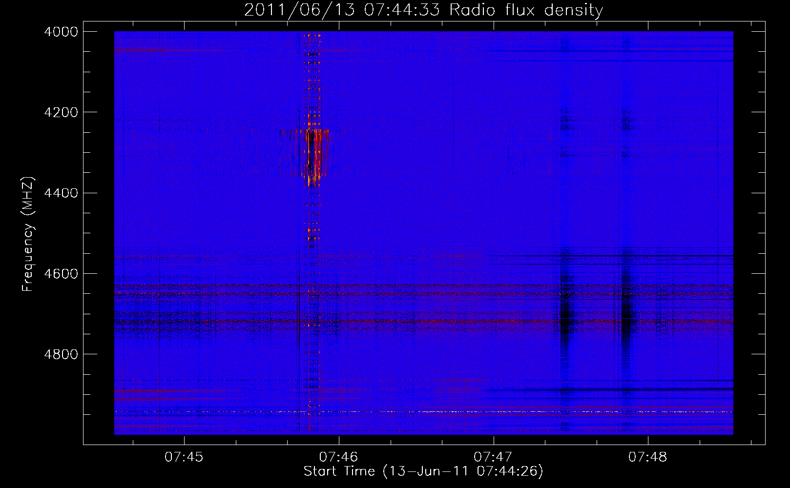Click the 07:46 time tick label
This screenshot has height=488, width=790.
338,457
